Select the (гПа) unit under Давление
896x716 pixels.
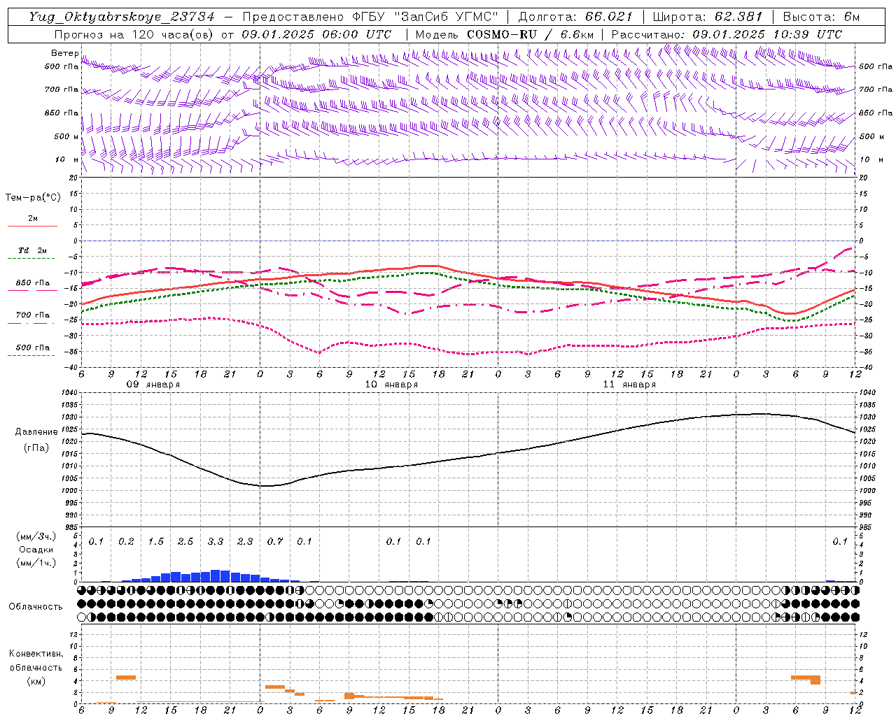(36, 447)
